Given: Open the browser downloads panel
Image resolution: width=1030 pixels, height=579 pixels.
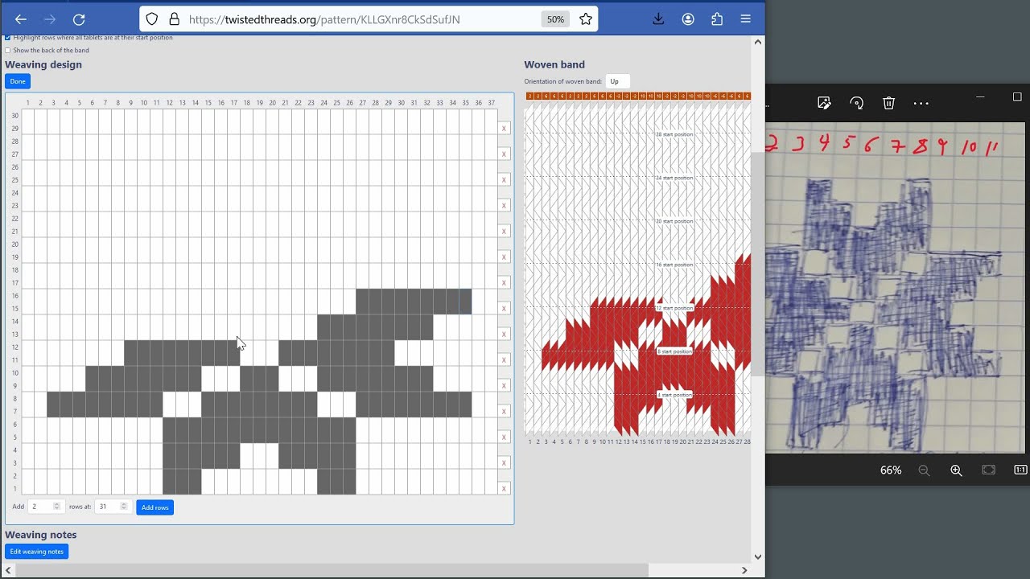Looking at the screenshot, I should (658, 18).
